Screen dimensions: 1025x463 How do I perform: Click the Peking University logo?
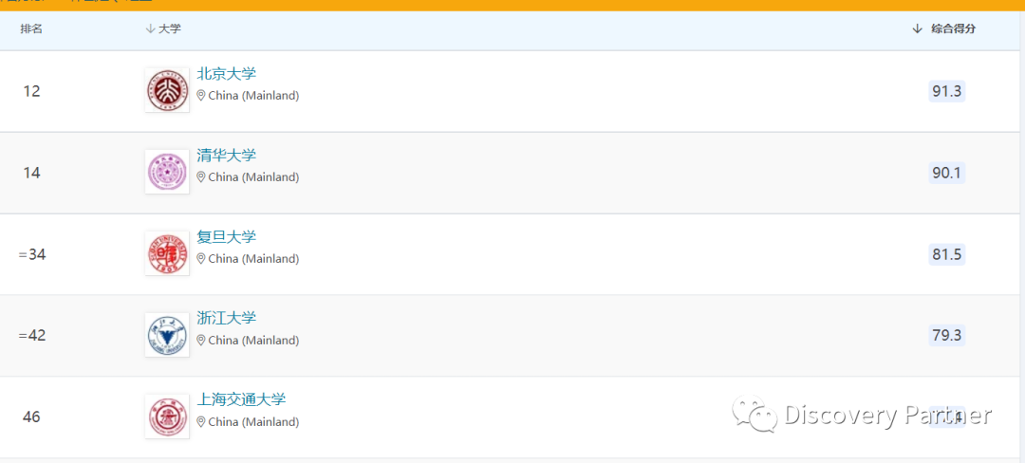pos(167,90)
